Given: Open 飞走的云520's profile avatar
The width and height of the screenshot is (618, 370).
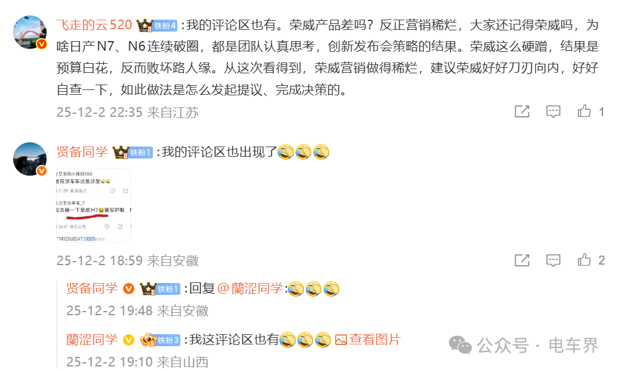Looking at the screenshot, I should pos(30,32).
